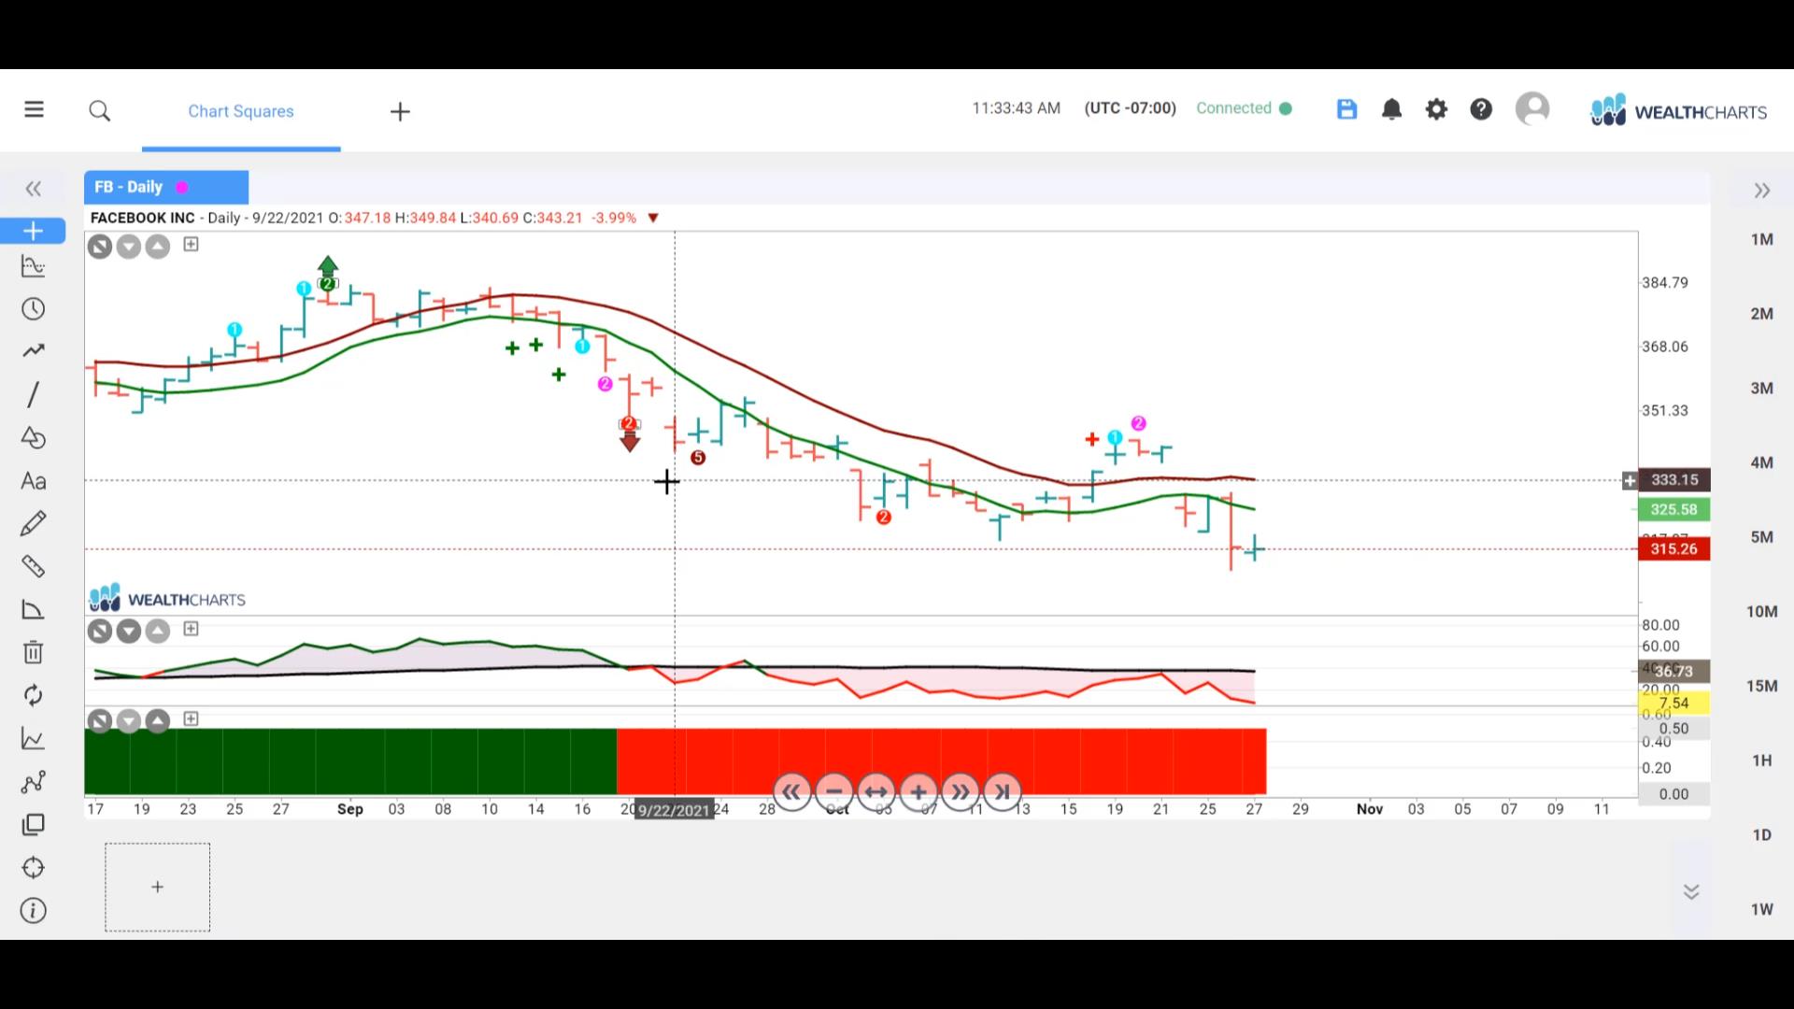Select the 15M timeframe

[1761, 687]
